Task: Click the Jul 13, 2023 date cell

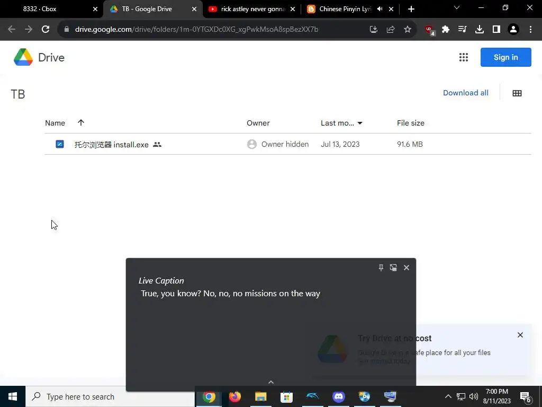Action: coord(340,144)
